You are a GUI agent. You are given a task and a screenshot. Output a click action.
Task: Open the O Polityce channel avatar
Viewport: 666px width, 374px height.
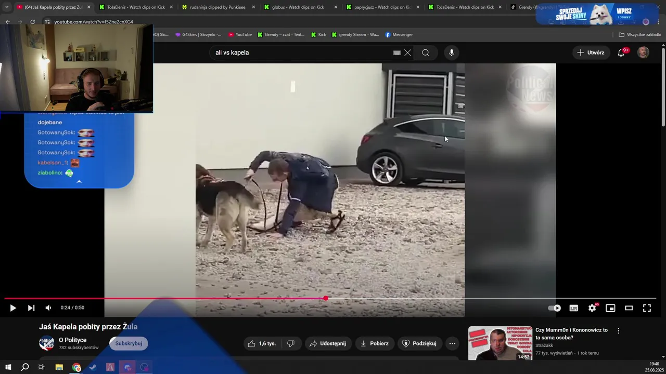coord(46,343)
